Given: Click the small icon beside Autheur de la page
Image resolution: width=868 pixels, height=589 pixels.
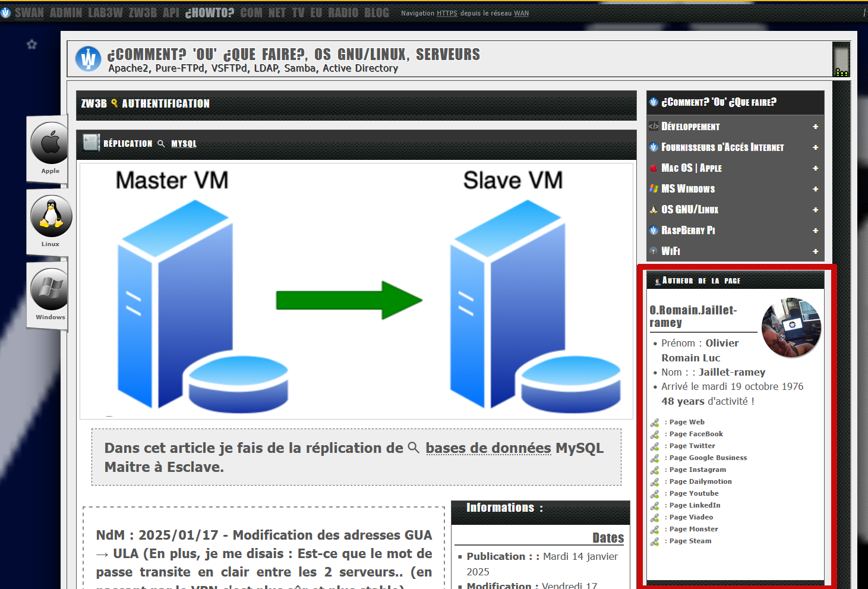Looking at the screenshot, I should coord(658,281).
